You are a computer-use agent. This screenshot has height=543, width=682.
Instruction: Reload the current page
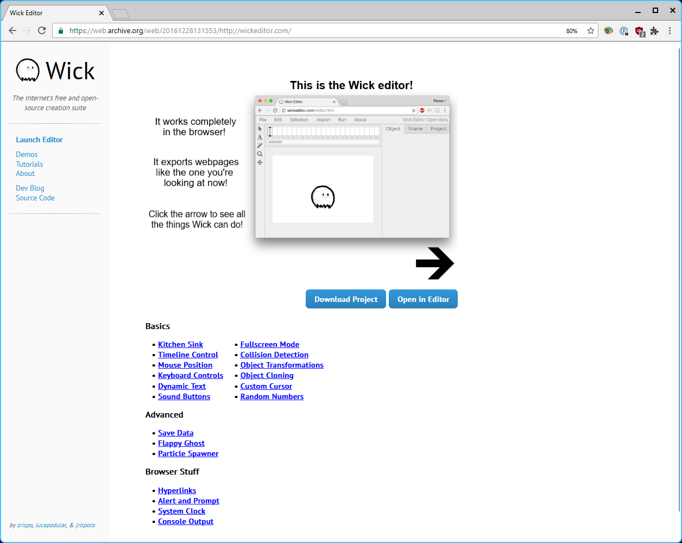pyautogui.click(x=42, y=31)
